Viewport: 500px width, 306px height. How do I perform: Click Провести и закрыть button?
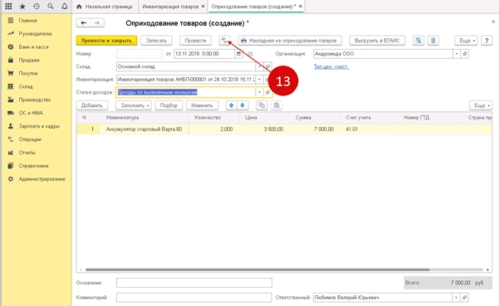coord(106,41)
